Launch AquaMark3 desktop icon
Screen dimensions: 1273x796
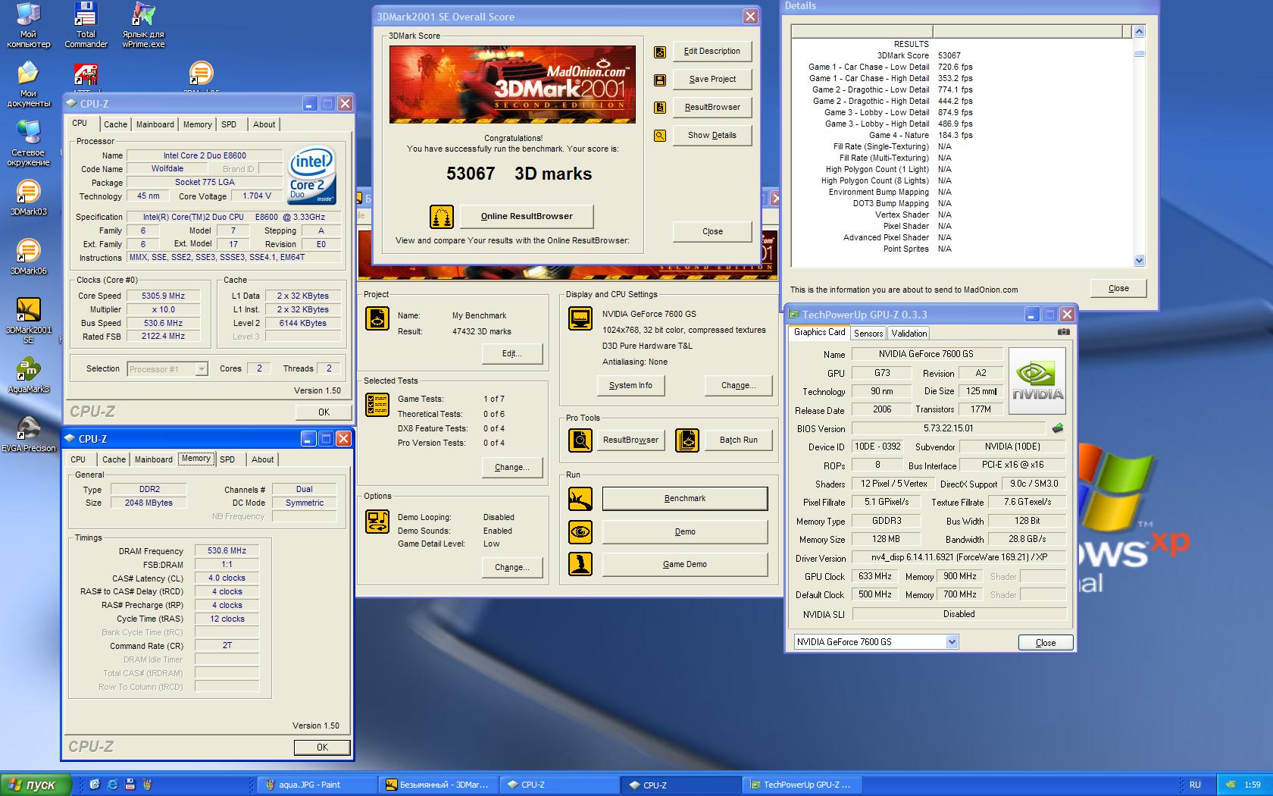tap(28, 375)
